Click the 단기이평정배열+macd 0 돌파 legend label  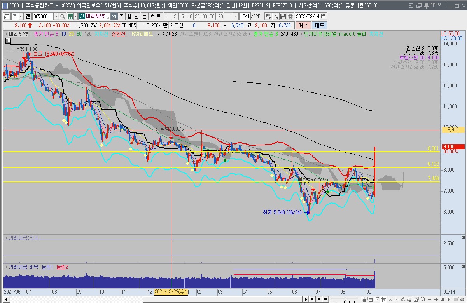(x=335, y=34)
